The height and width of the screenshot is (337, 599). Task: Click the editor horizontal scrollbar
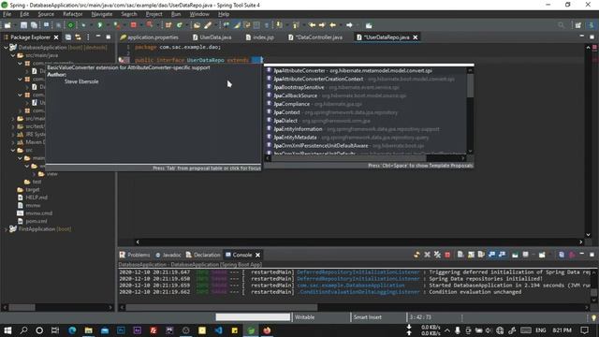[x=359, y=242]
